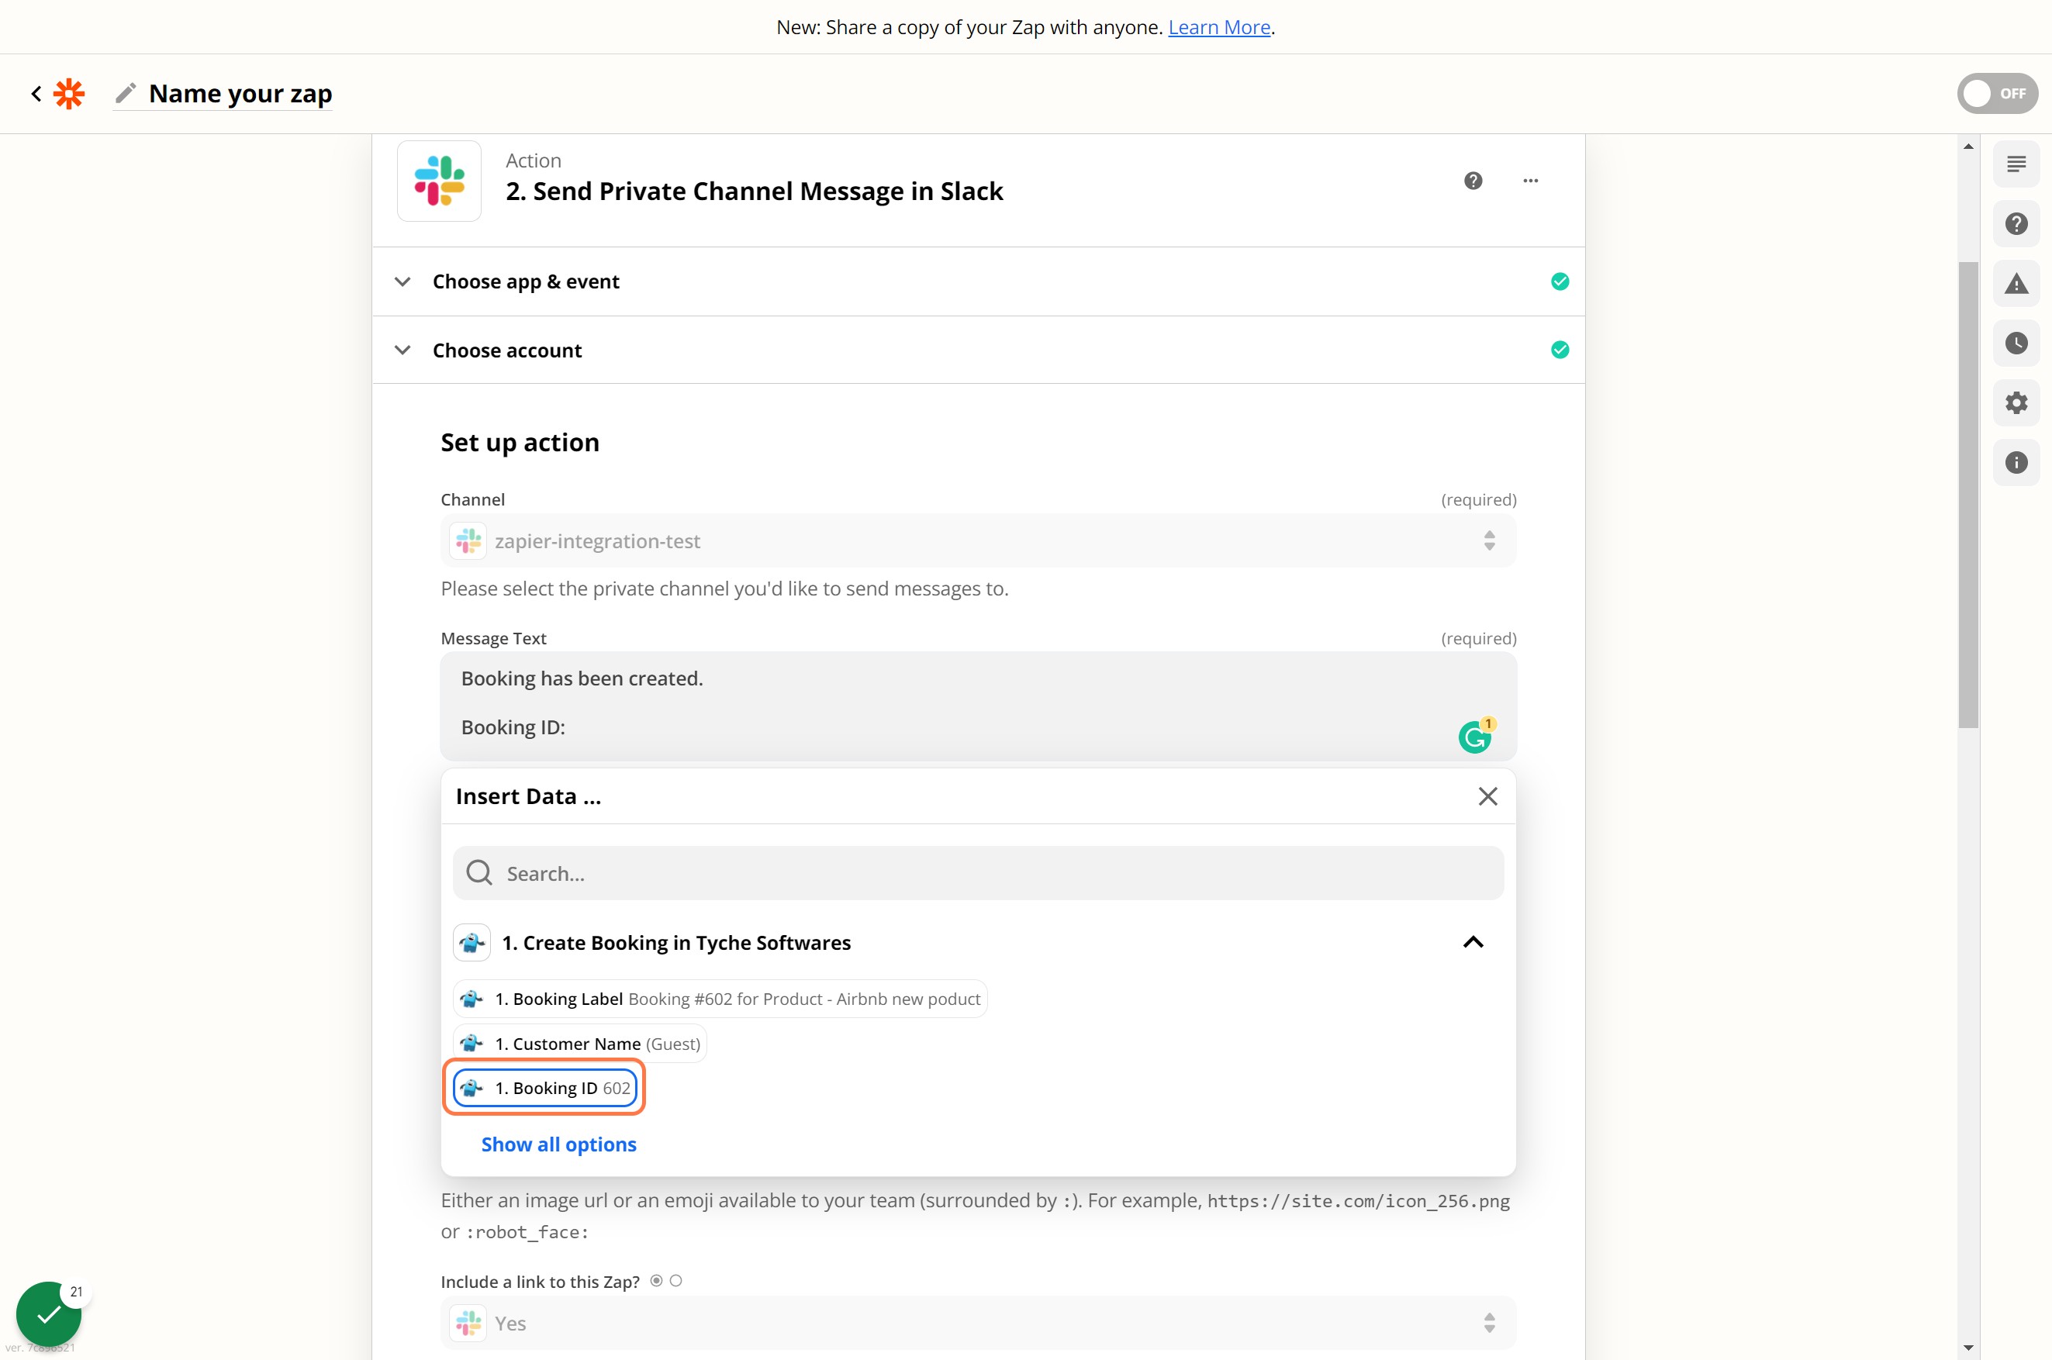Click the pencil edit icon beside zap name
This screenshot has height=1360, width=2052.
tap(126, 92)
